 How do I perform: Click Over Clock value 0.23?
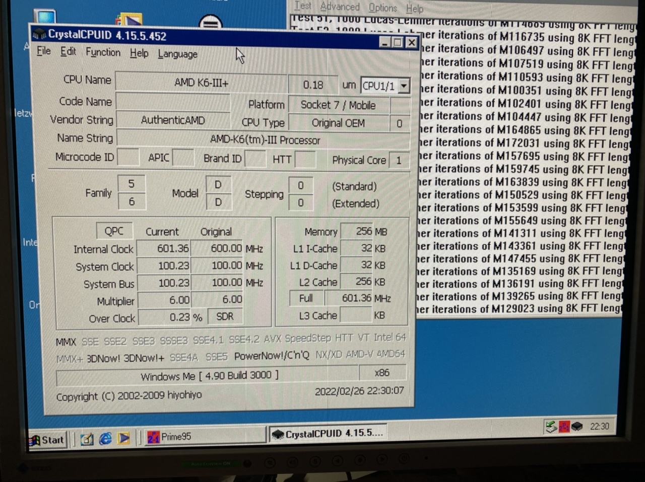point(165,317)
